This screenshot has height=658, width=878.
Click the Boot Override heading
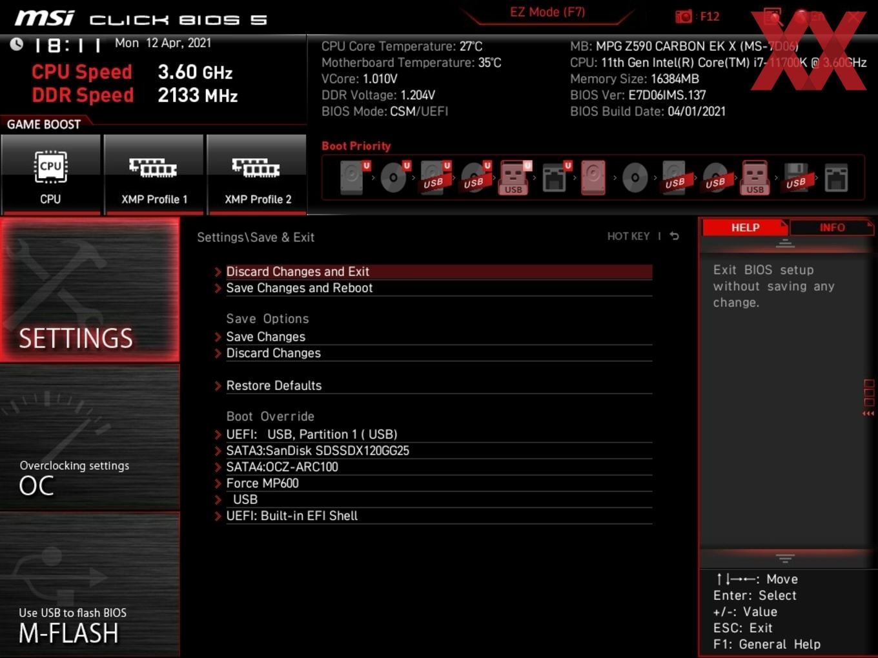coord(270,416)
